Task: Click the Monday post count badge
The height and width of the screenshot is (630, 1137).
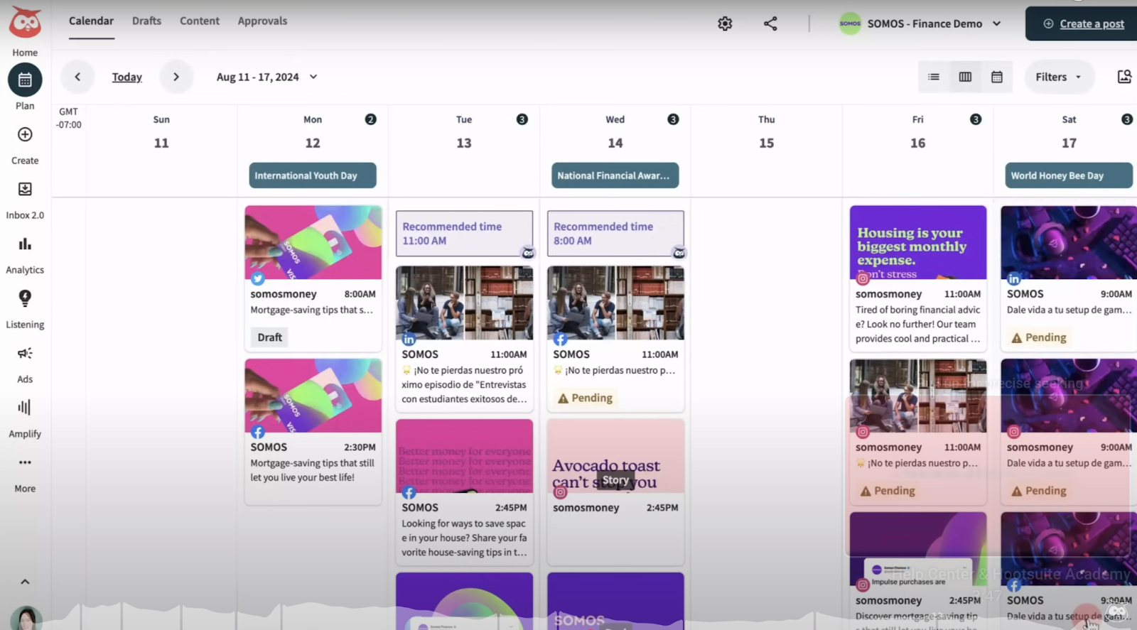Action: pos(370,119)
